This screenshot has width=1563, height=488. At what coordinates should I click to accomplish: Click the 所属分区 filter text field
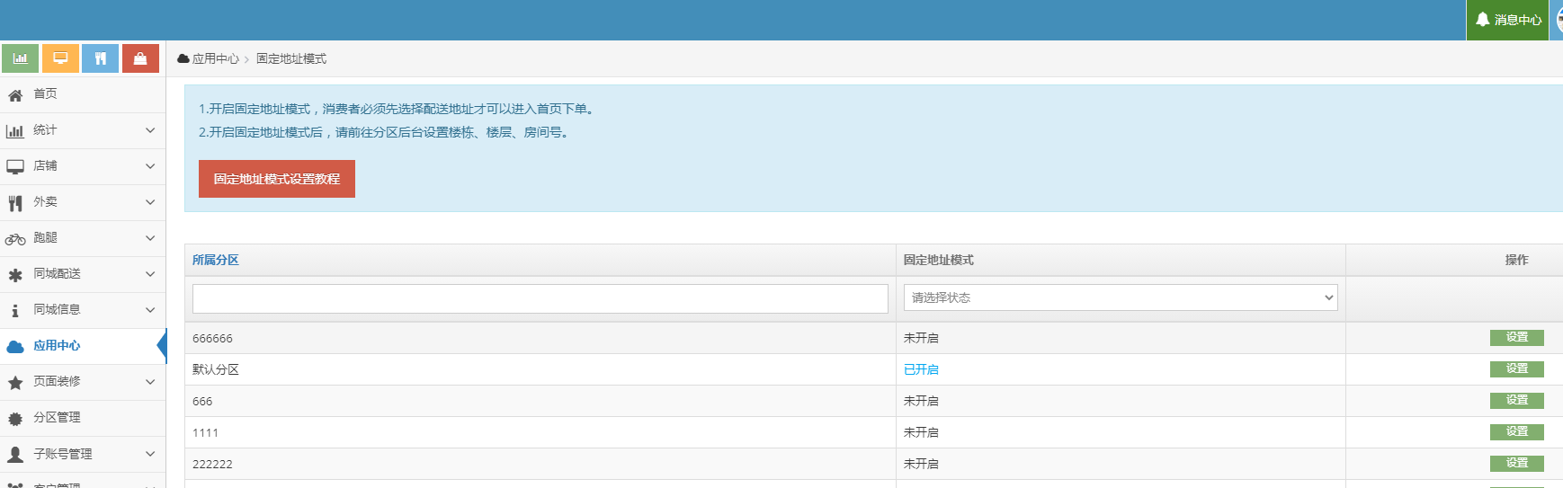pyautogui.click(x=540, y=298)
